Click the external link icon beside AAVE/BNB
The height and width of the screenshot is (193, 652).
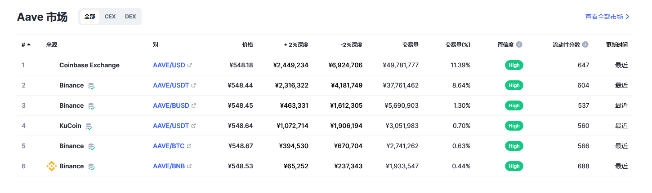[189, 166]
